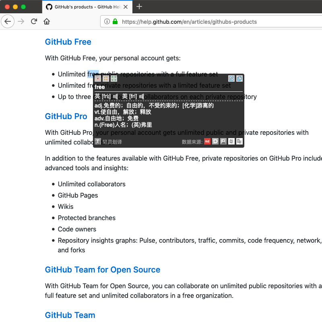Click the 'Unlimited collaborators' list item
This screenshot has height=322, width=322.
92,184
